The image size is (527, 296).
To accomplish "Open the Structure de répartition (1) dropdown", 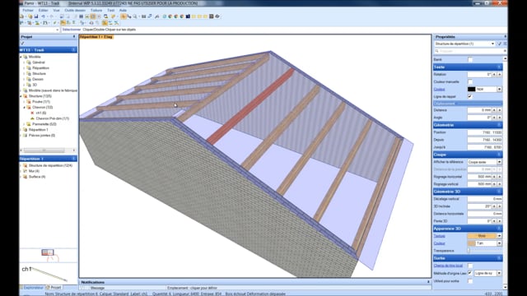I will [492, 44].
